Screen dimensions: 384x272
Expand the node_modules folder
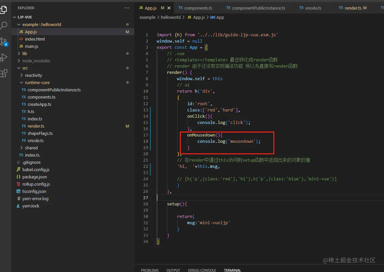(19, 61)
